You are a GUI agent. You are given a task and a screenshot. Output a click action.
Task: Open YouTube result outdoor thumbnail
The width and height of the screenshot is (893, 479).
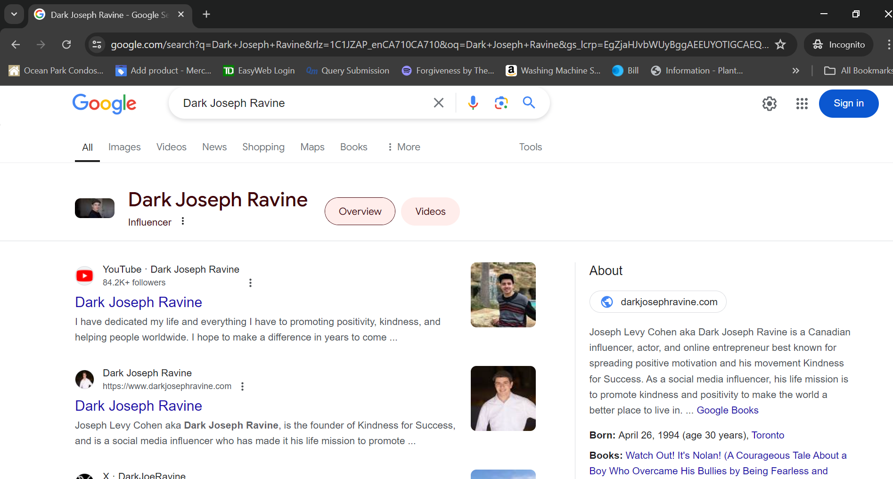pos(503,295)
